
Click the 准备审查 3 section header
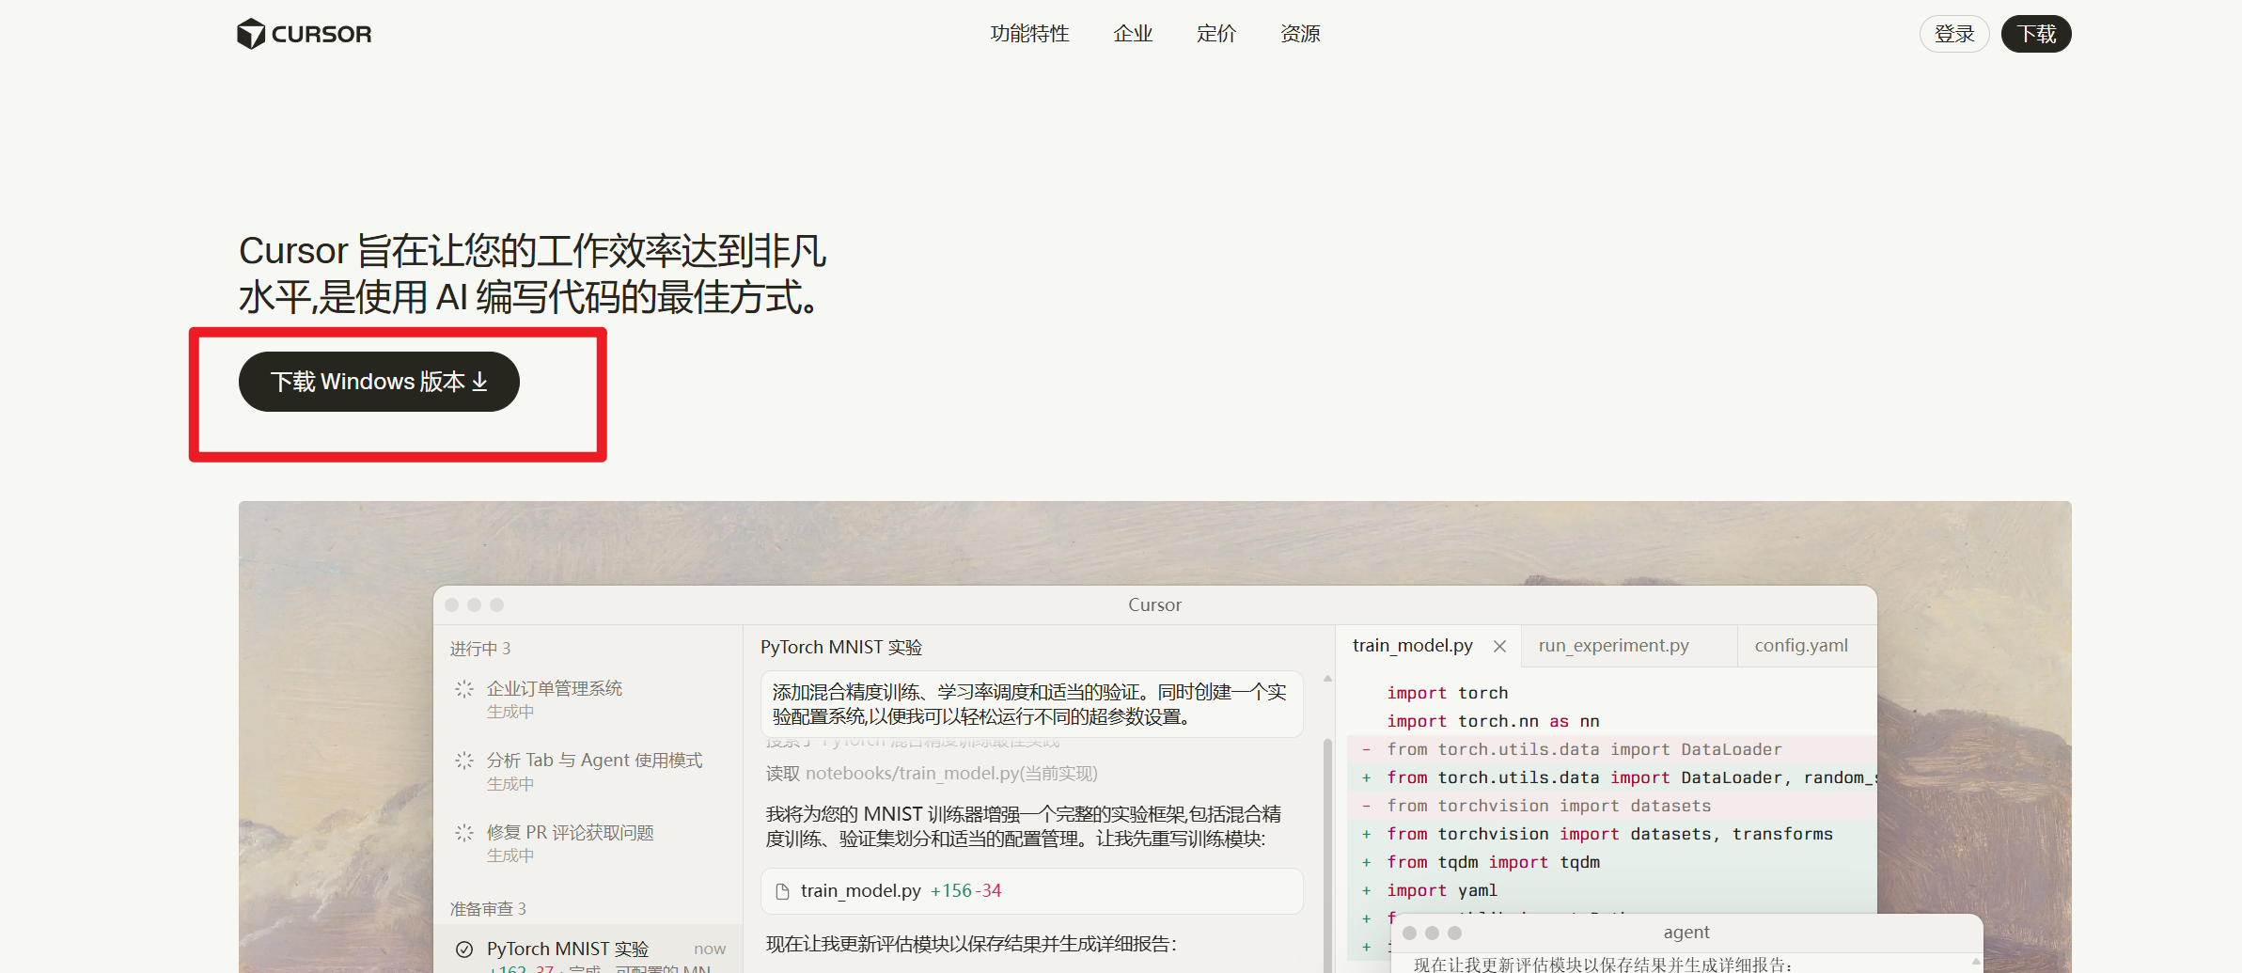click(x=488, y=909)
